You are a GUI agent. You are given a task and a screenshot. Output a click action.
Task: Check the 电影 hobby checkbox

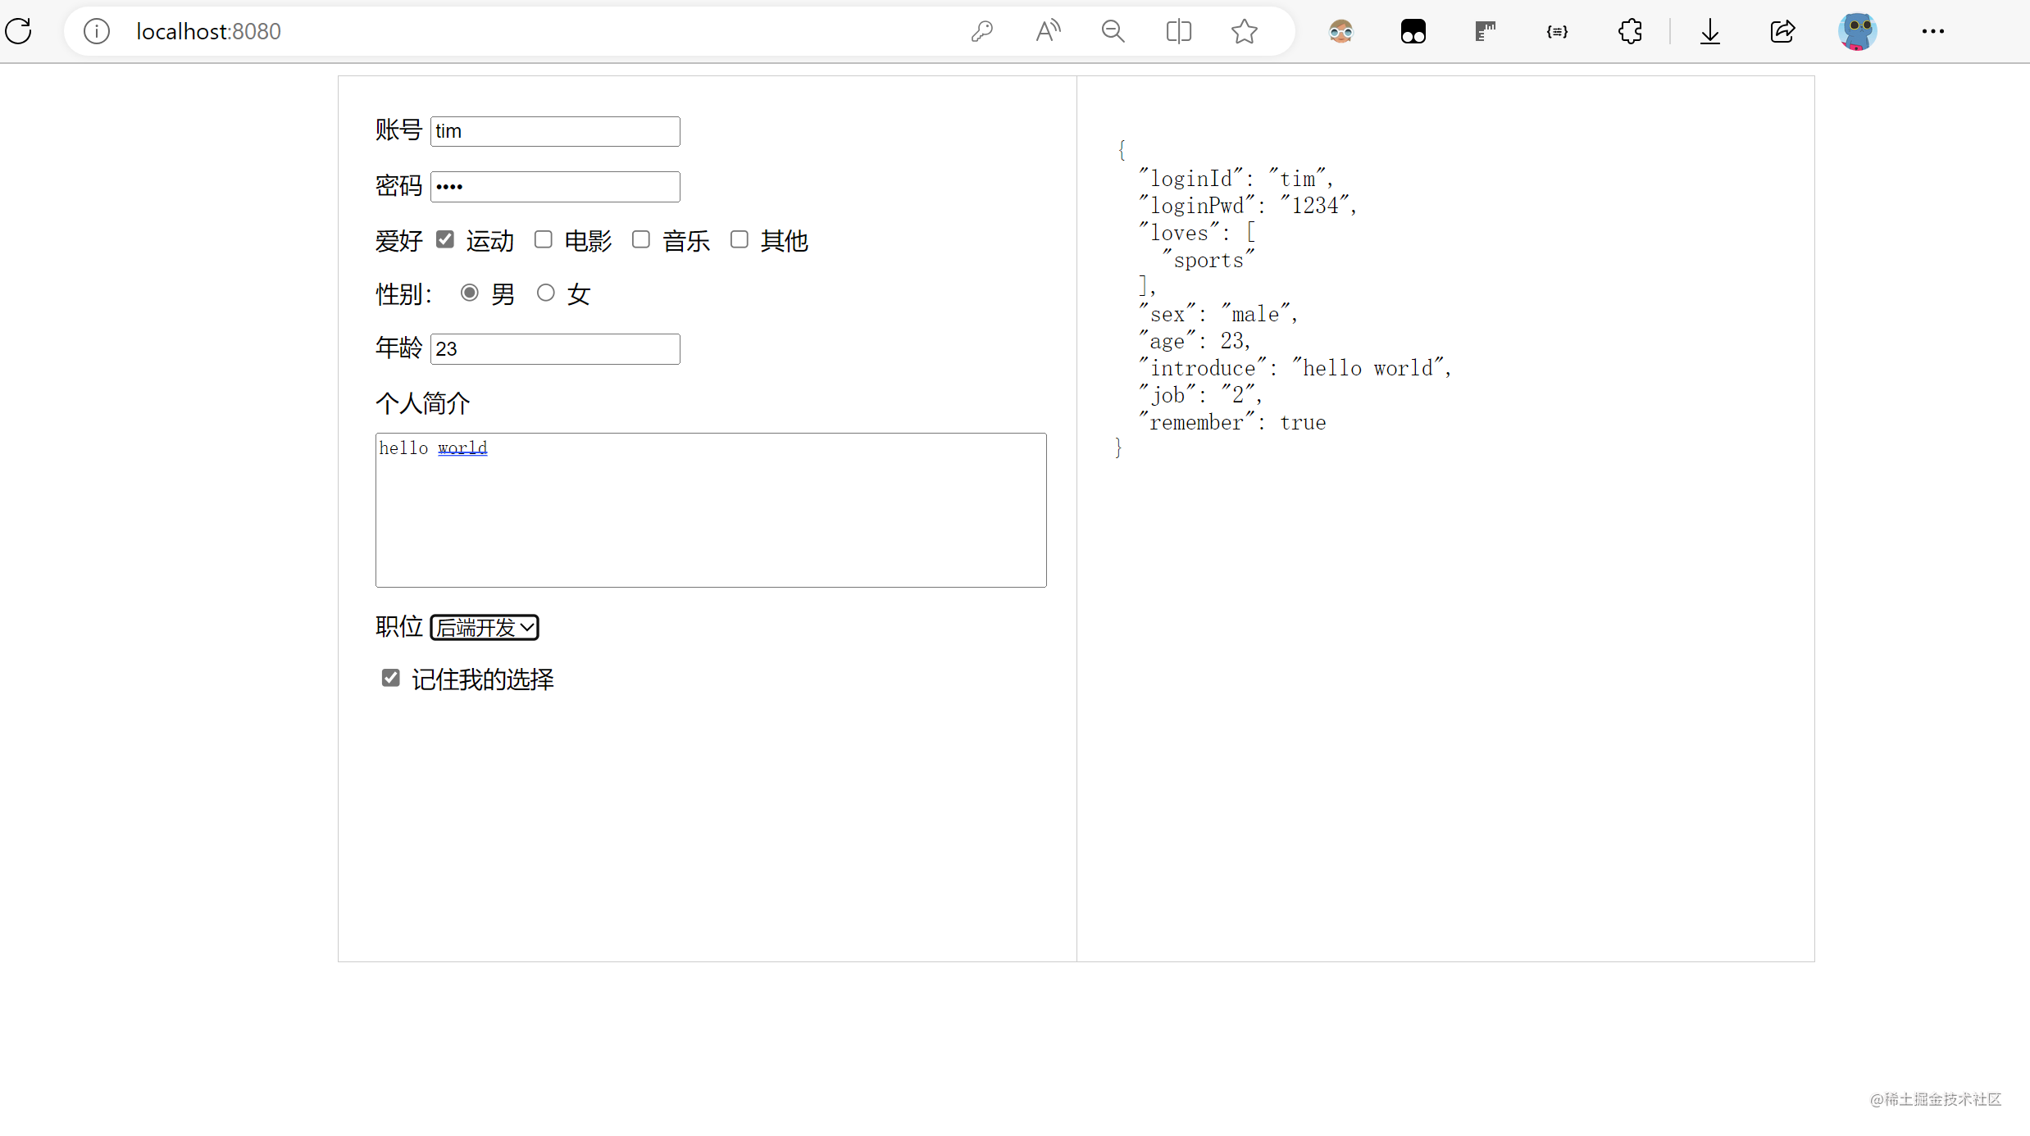pos(544,239)
